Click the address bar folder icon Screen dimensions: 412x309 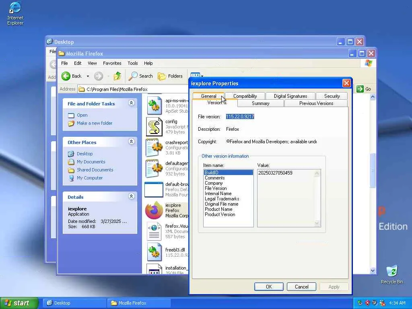(x=82, y=89)
